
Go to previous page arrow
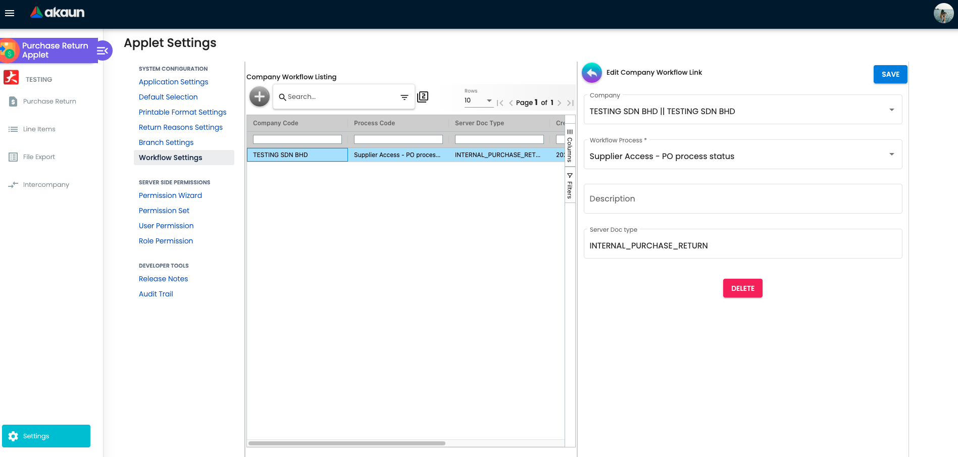(511, 103)
